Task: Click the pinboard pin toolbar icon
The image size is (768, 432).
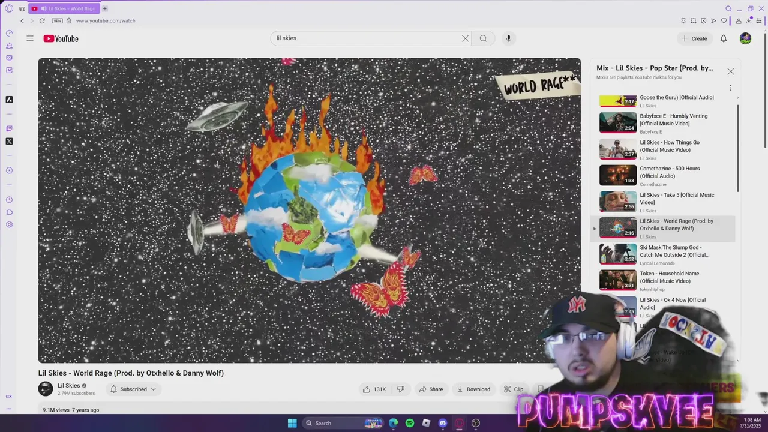Action: coord(683,20)
